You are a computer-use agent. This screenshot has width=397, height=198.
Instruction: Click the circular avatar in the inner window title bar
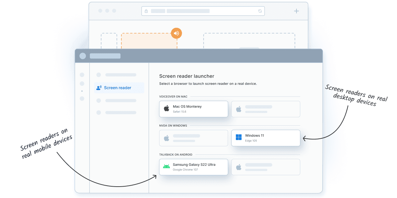[x=82, y=56]
